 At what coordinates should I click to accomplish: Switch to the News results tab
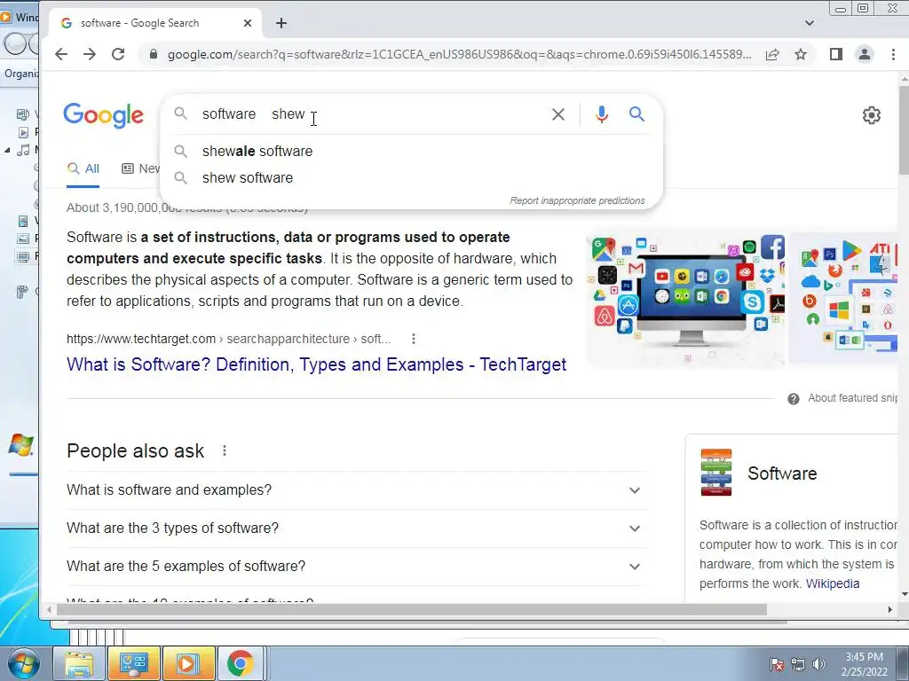(x=141, y=168)
